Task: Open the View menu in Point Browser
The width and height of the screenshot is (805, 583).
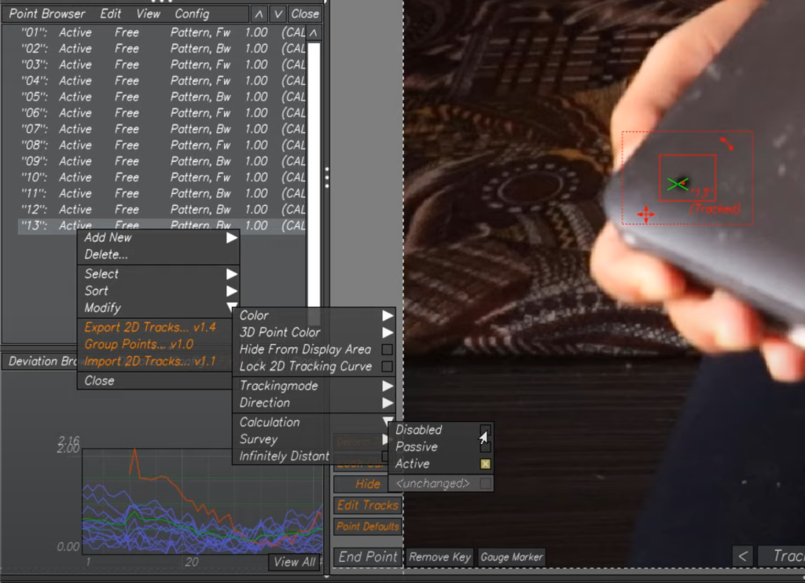Action: tap(148, 14)
